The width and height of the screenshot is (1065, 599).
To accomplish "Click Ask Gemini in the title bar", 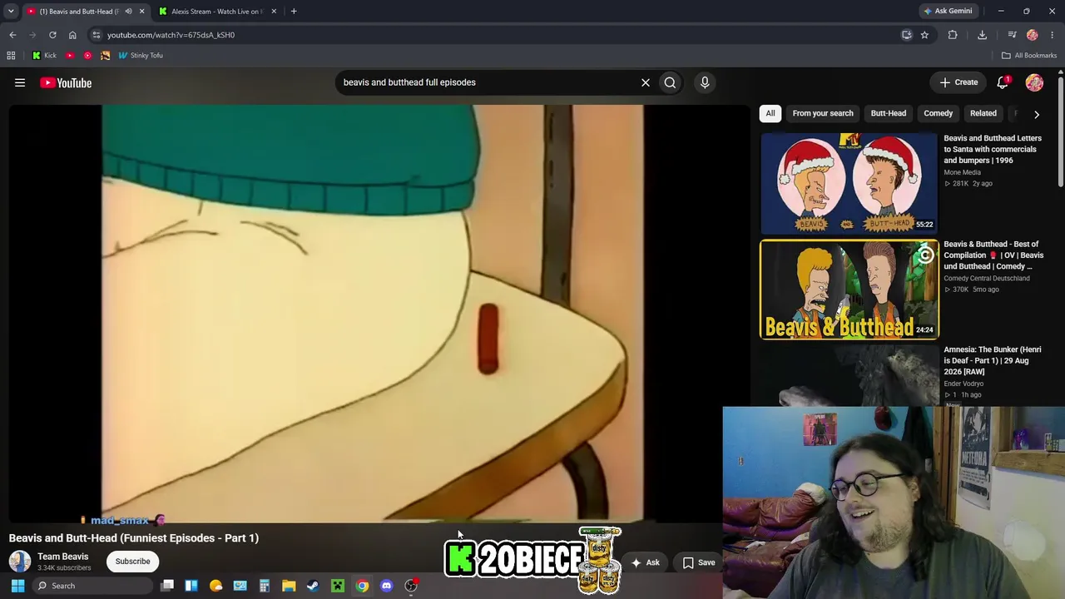I will click(948, 11).
